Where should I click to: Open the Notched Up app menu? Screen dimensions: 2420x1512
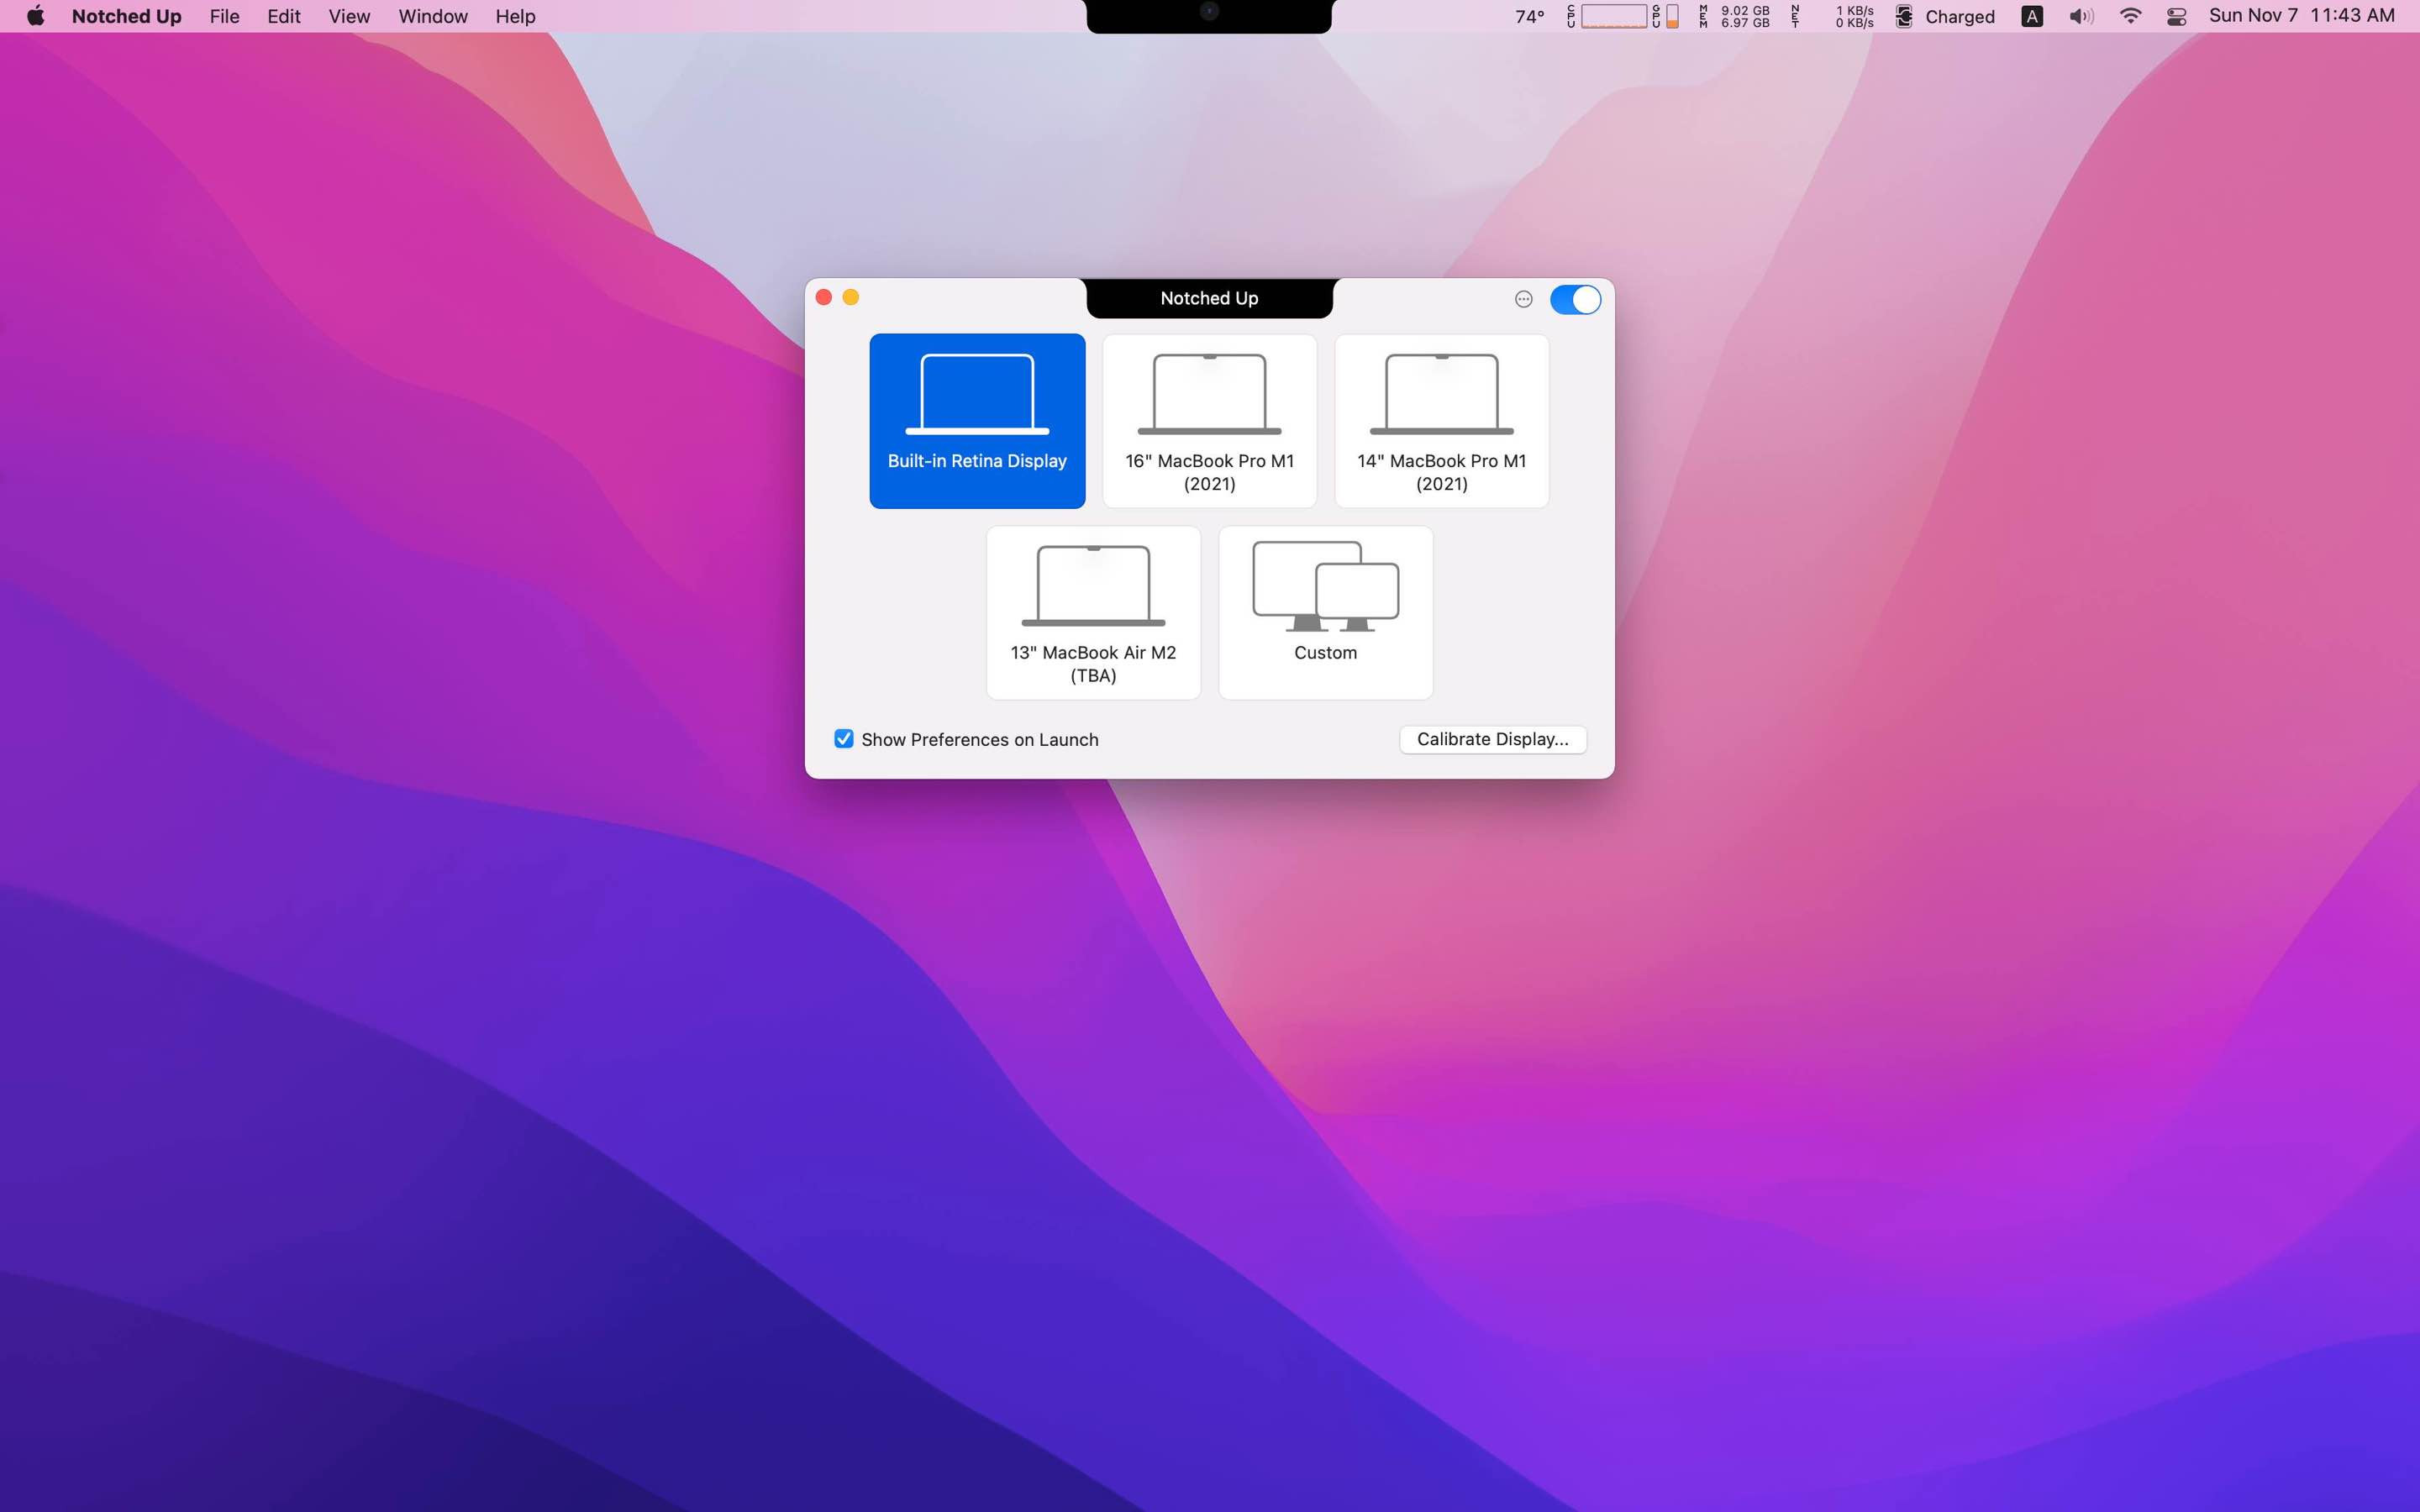pos(126,16)
